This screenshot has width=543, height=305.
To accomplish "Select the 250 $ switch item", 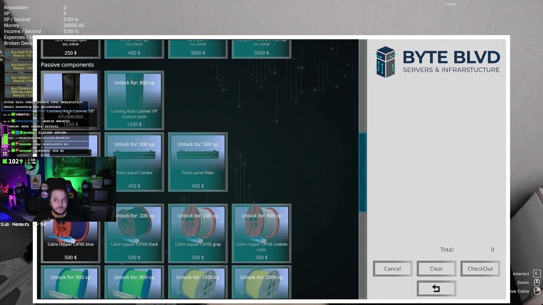I will tap(70, 49).
